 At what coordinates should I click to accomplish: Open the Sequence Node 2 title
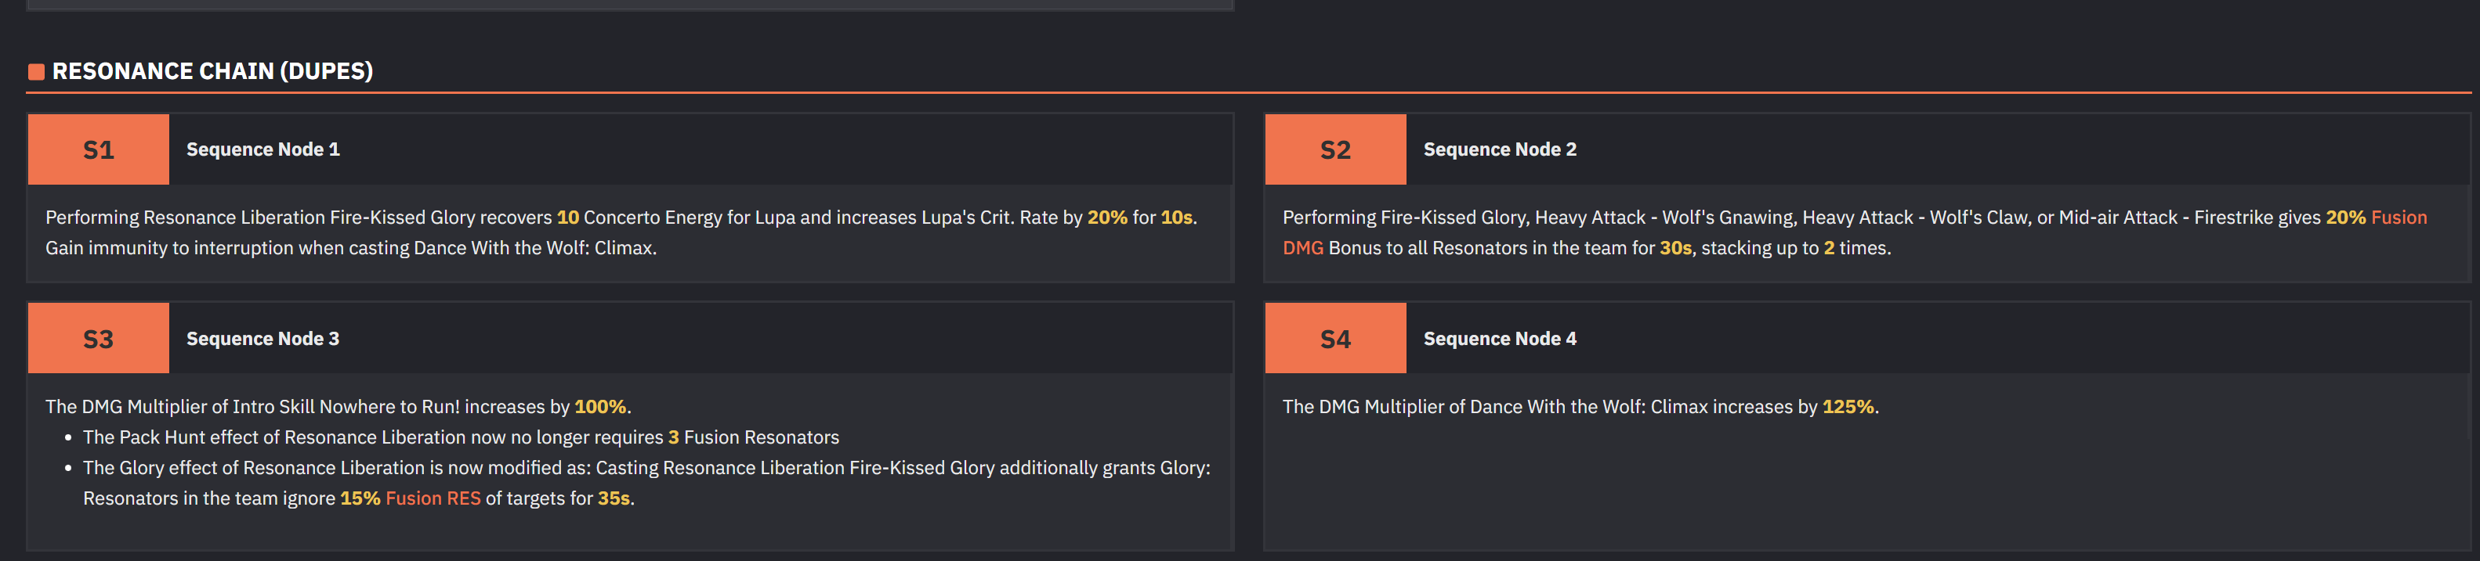(1500, 150)
